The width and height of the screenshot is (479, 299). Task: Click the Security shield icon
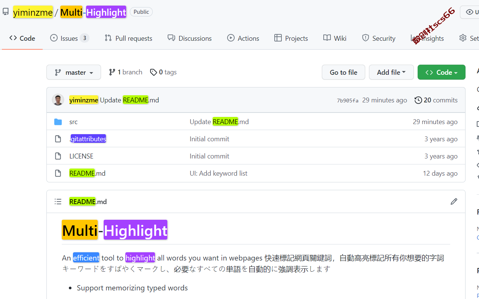click(x=366, y=38)
